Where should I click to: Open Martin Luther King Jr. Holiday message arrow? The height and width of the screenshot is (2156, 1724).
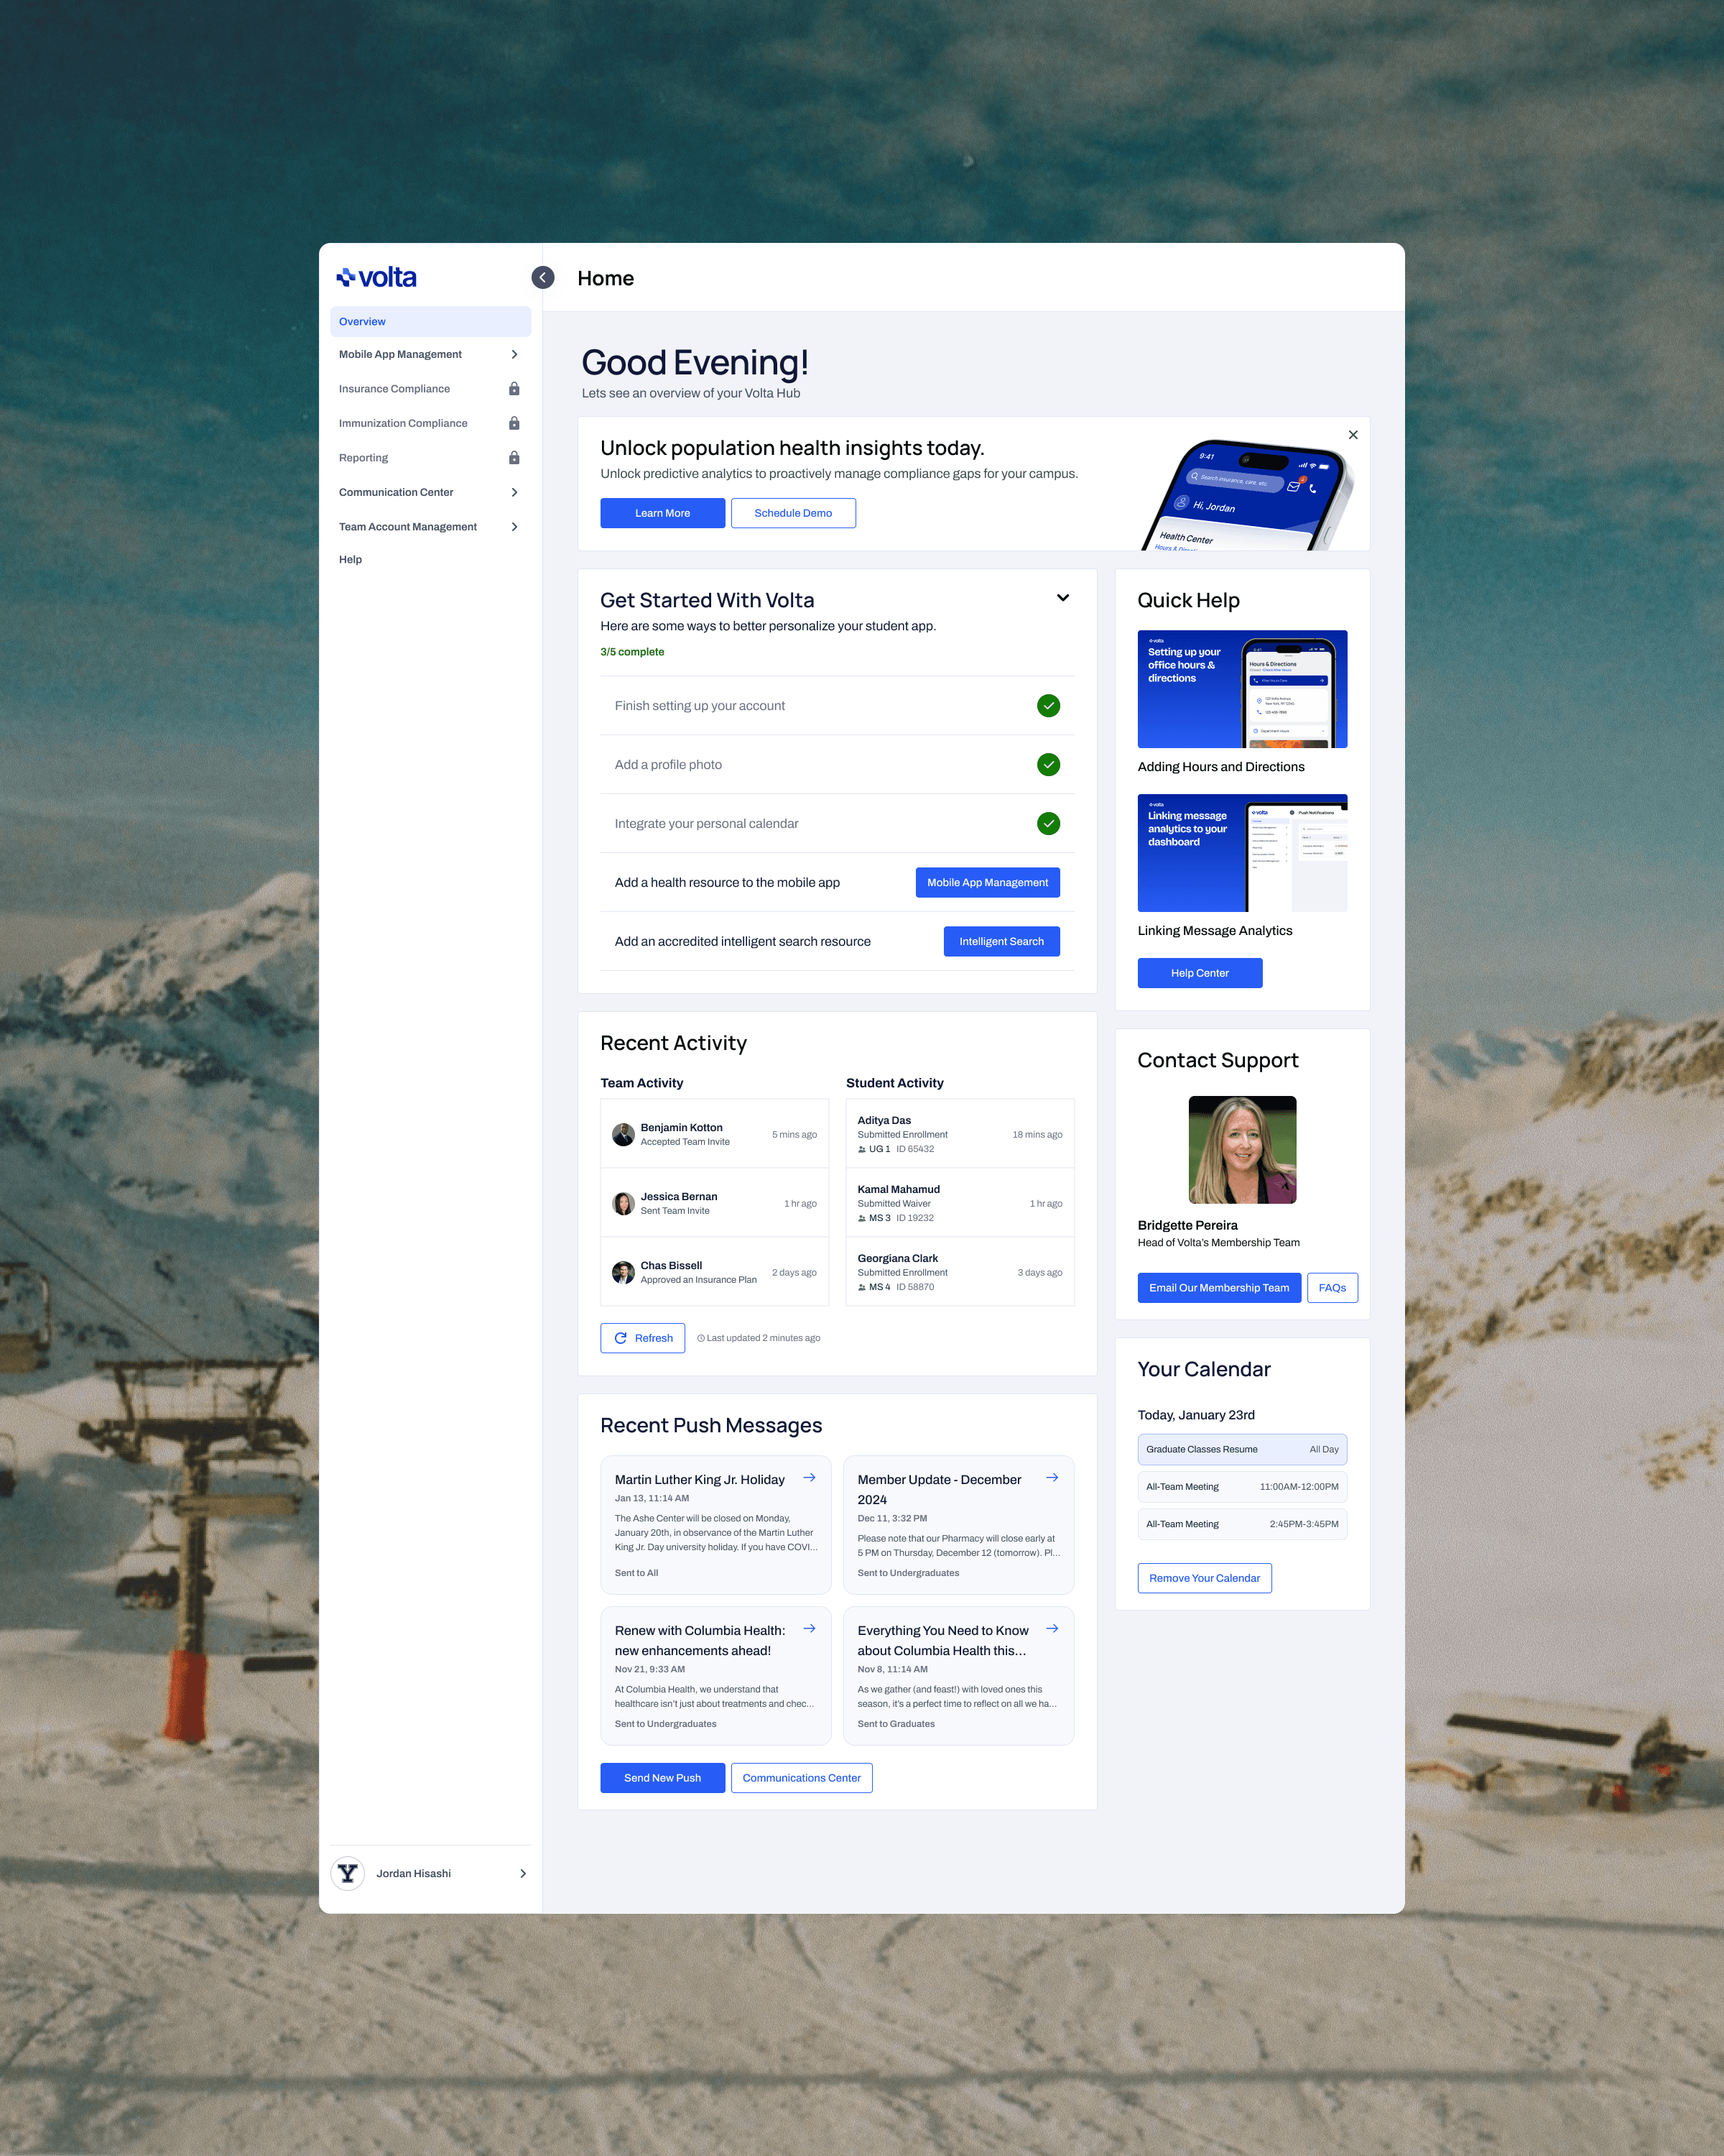(x=810, y=1478)
